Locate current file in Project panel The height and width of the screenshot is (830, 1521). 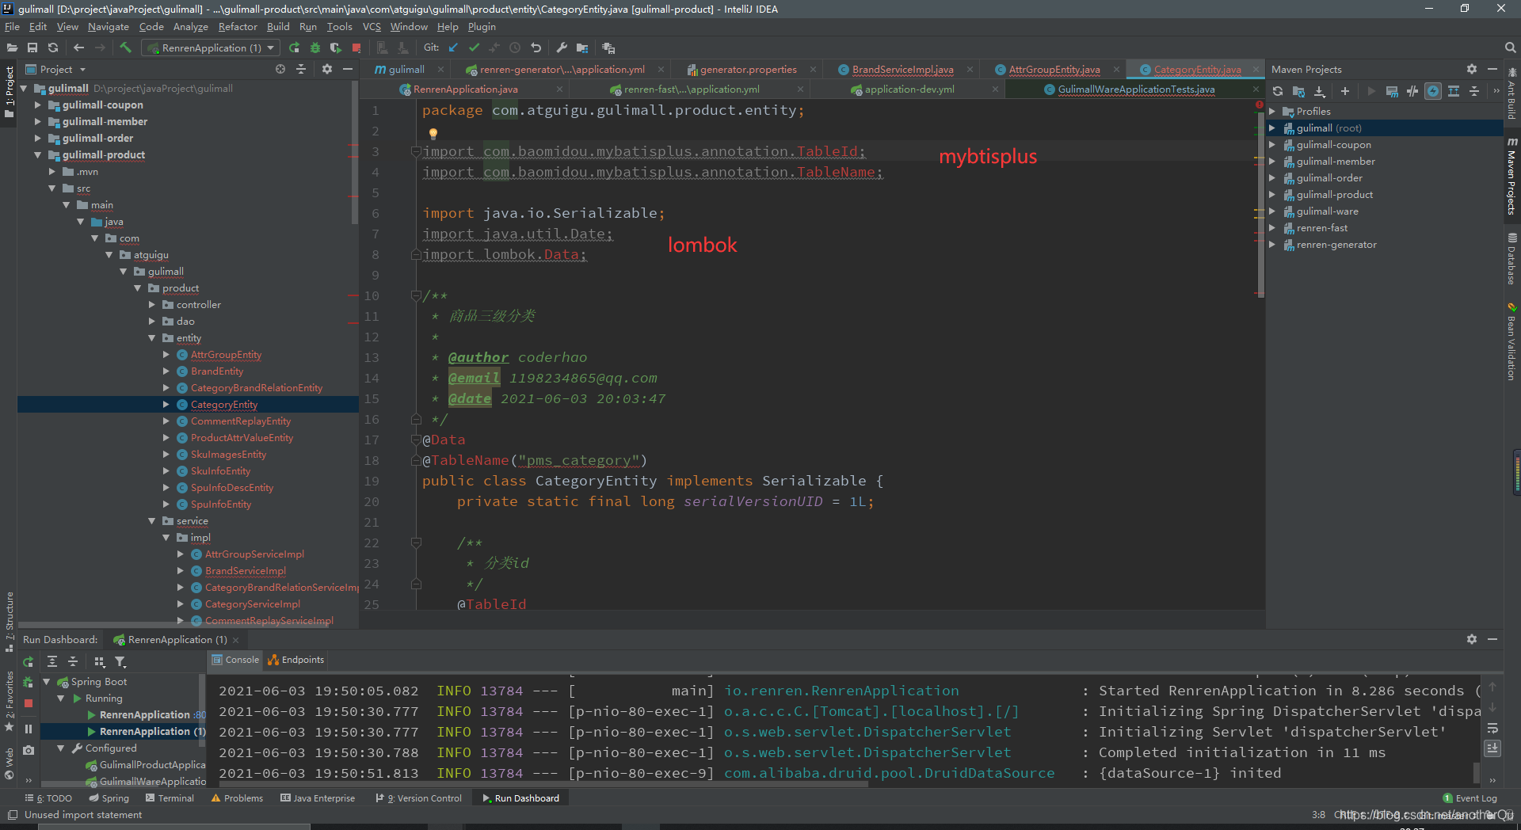[280, 69]
